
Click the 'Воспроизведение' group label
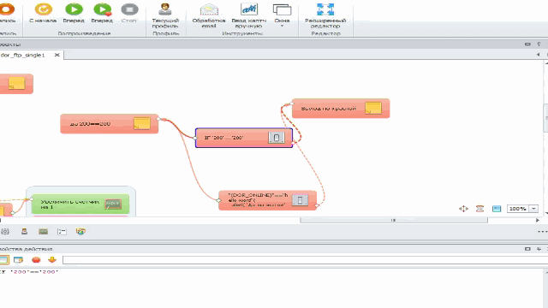[x=84, y=33]
